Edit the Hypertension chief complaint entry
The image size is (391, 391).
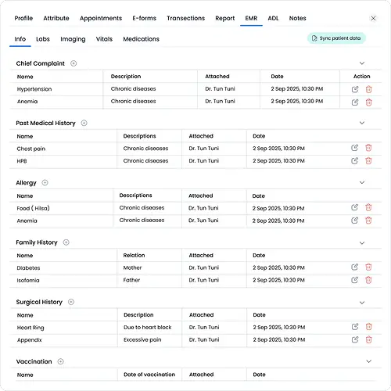point(355,89)
